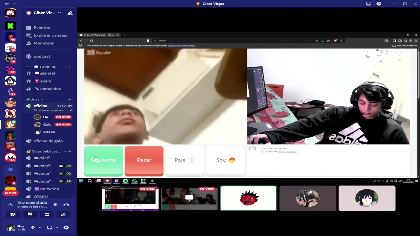The width and height of the screenshot is (420, 236).
Task: Open Soy gender selector in OmeTV stream
Action: tap(225, 161)
